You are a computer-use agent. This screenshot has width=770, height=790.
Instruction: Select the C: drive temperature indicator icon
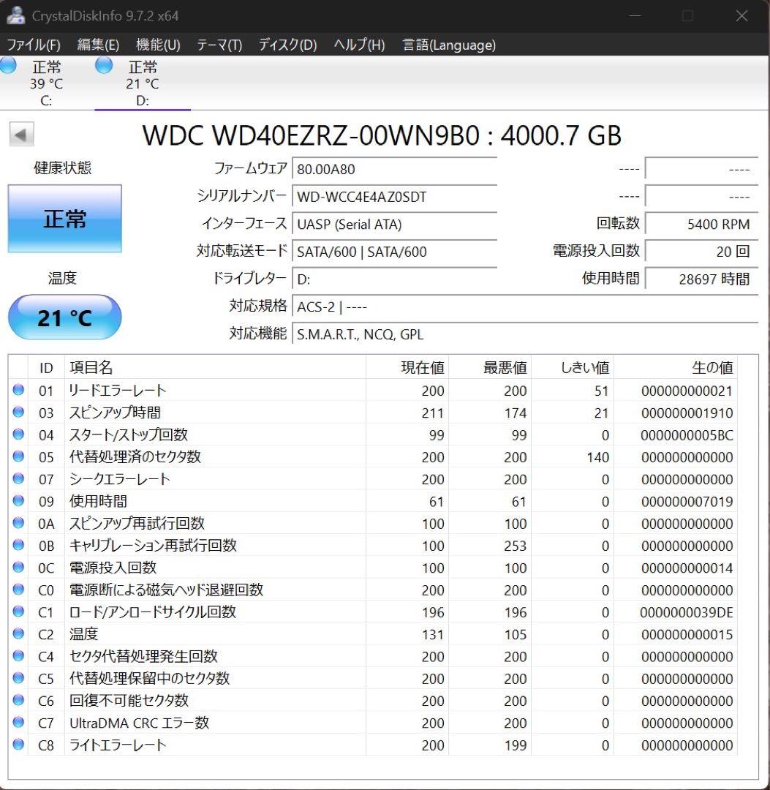(7, 65)
